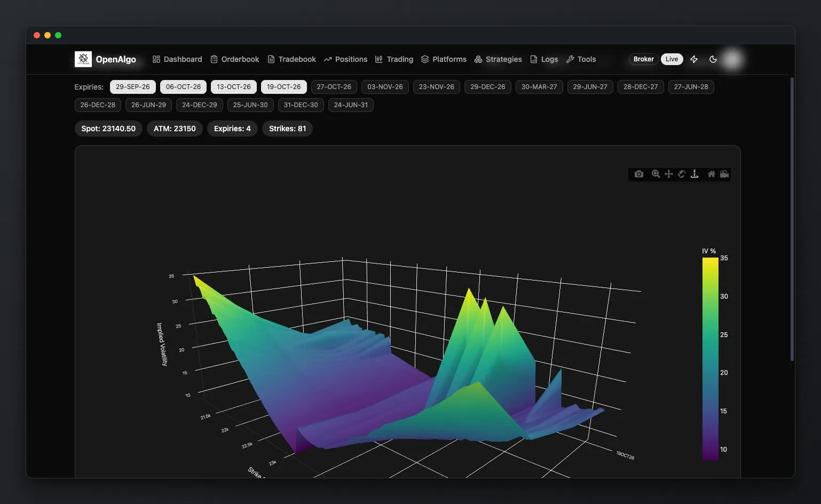Click the Implied Volatility axis title
Image resolution: width=821 pixels, height=504 pixels.
click(x=162, y=344)
